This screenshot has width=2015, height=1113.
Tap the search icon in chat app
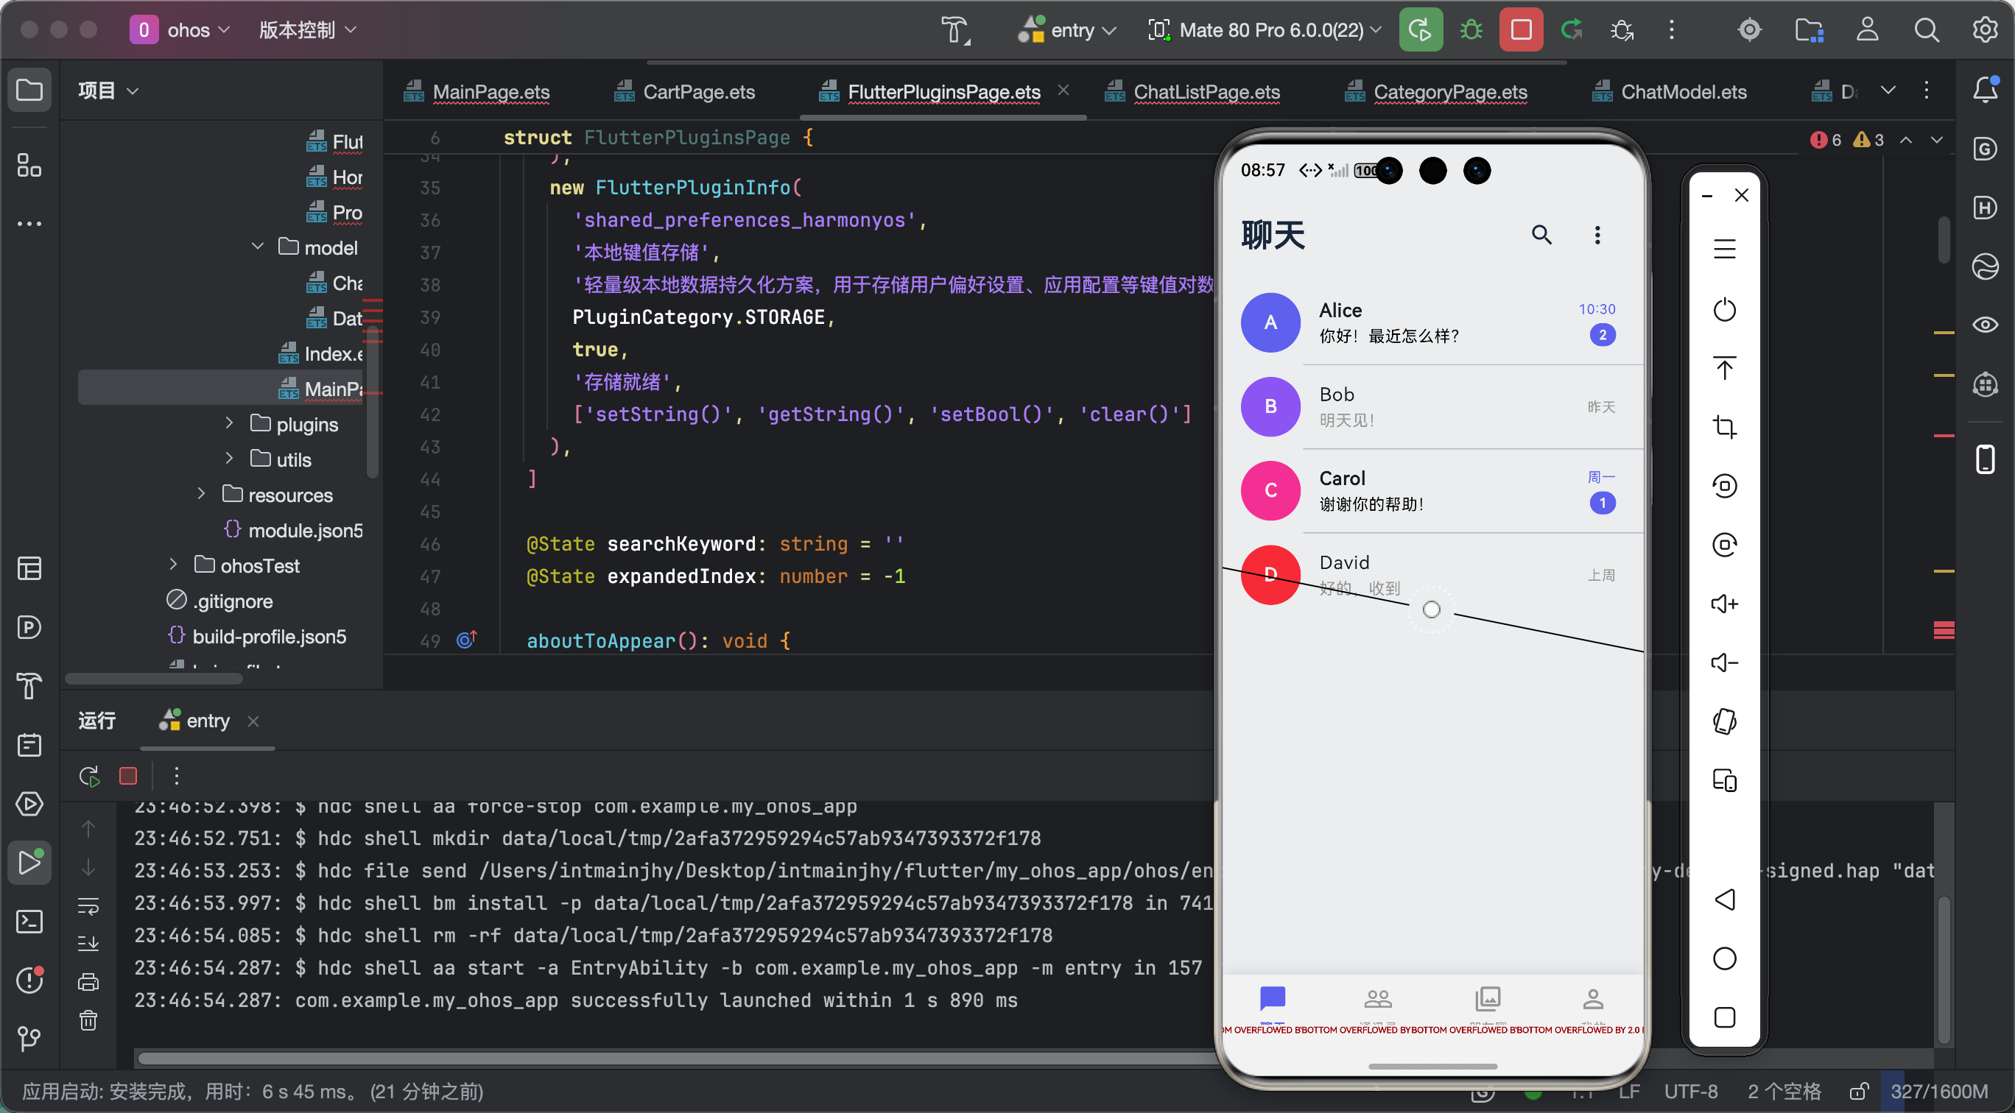pyautogui.click(x=1541, y=235)
